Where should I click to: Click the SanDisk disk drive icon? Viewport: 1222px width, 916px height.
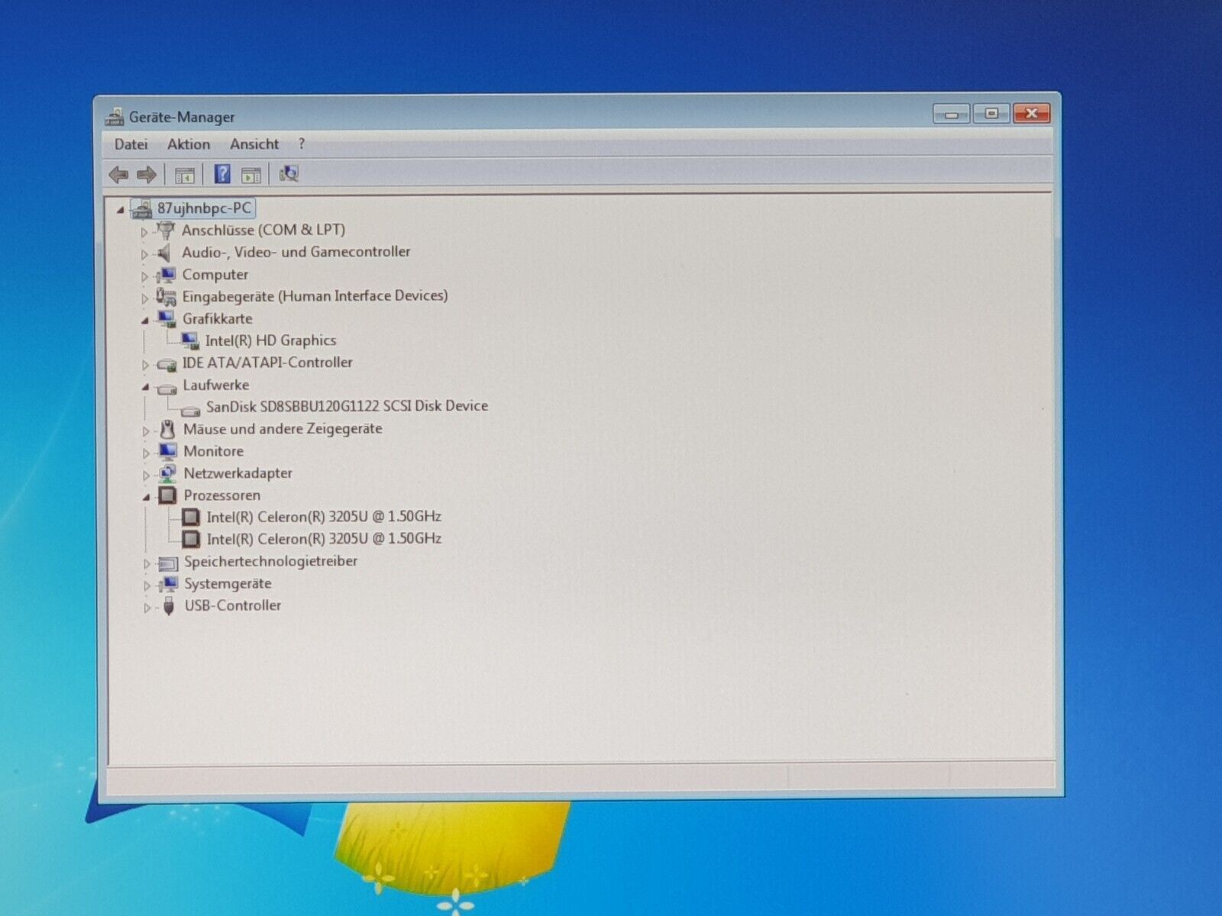(190, 408)
